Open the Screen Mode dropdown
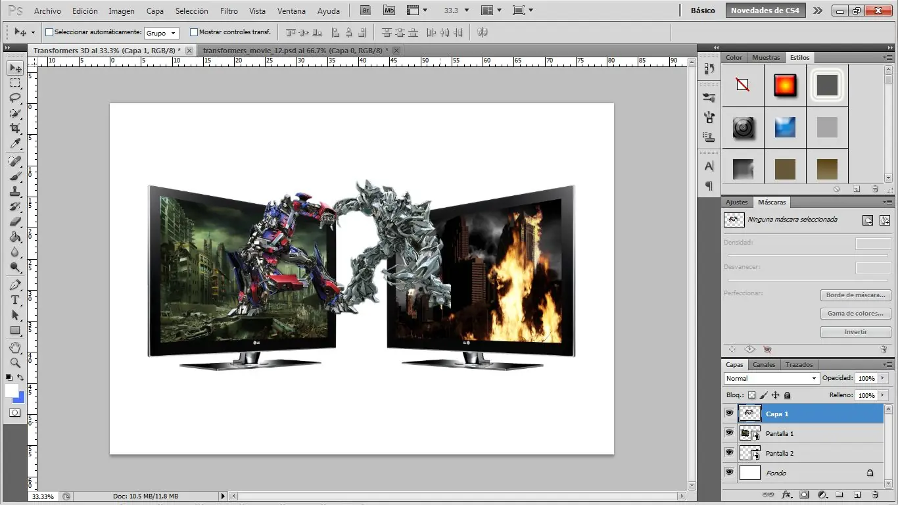 click(x=523, y=11)
